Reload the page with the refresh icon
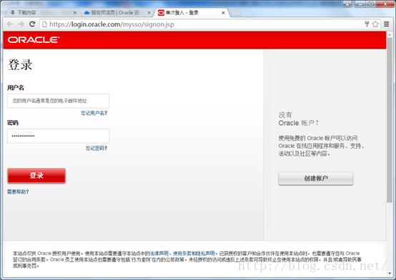396x280 pixels. (x=32, y=24)
